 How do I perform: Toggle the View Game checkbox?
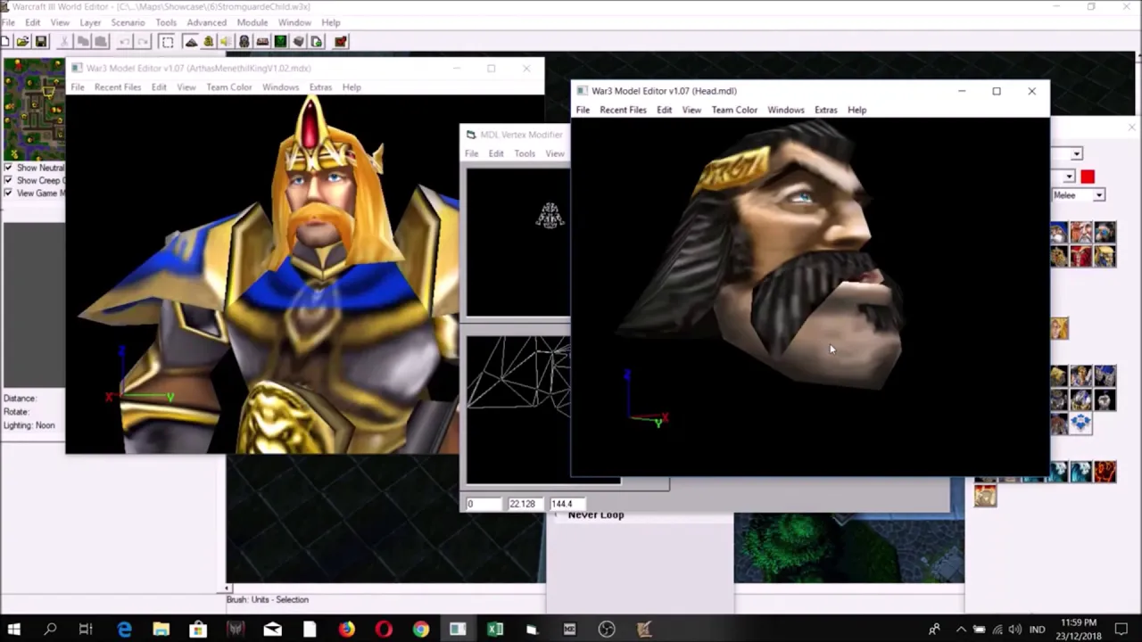(8, 193)
